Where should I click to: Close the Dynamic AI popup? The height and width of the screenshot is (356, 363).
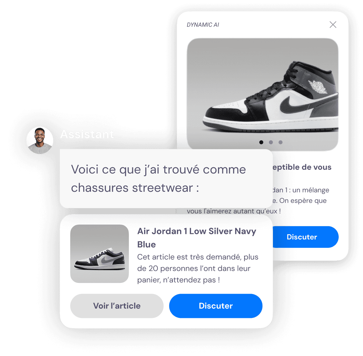333,24
